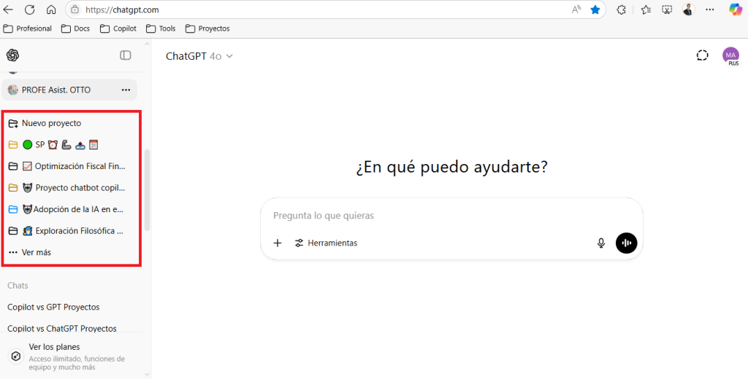Click the ChatGPT logo icon in sidebar
The height and width of the screenshot is (379, 748).
point(12,55)
